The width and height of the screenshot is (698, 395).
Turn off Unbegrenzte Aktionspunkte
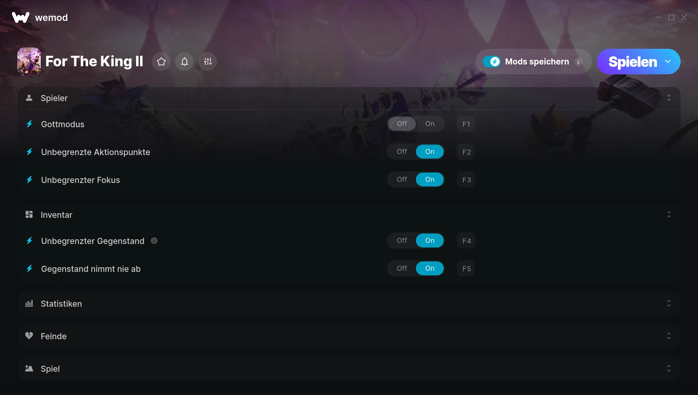point(402,152)
